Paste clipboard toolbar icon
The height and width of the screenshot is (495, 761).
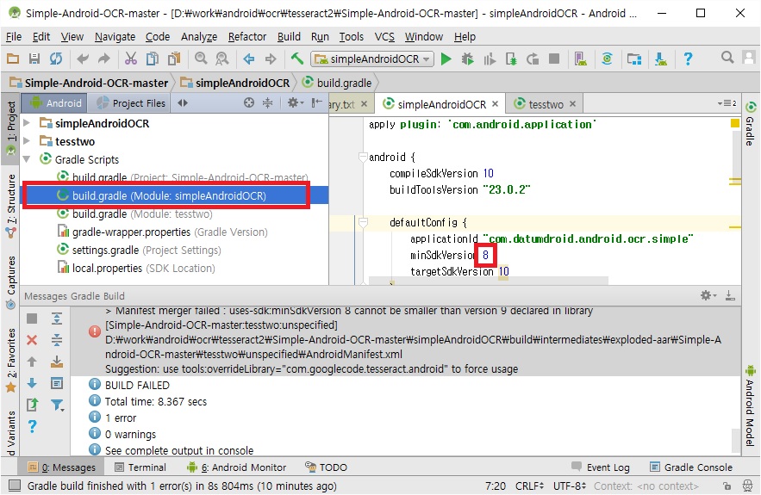(174, 59)
